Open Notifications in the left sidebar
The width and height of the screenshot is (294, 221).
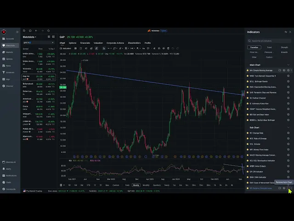(x=10, y=176)
